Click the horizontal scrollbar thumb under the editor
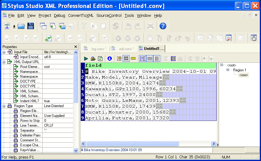The image size is (261, 161). 133,144
